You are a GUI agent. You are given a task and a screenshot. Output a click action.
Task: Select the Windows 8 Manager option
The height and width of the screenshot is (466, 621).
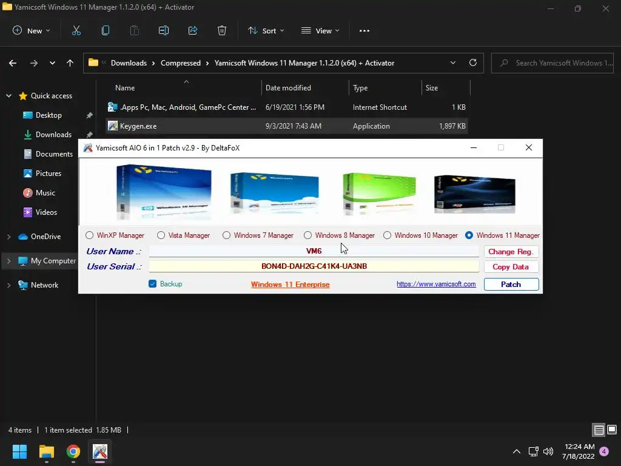pyautogui.click(x=307, y=235)
